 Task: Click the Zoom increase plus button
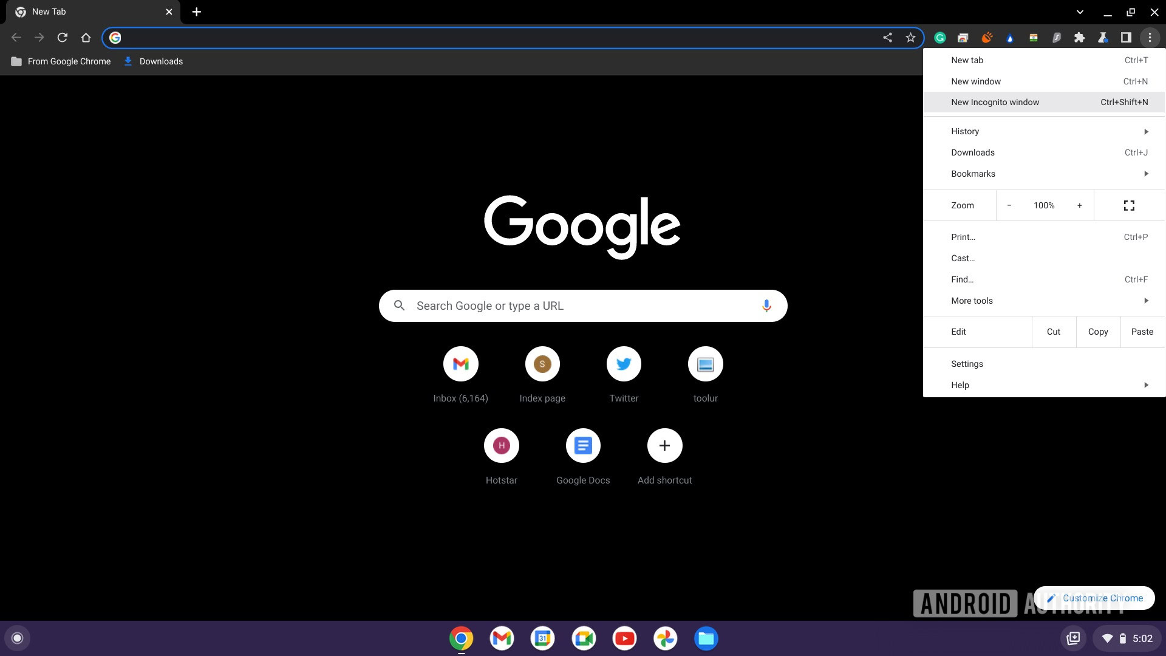point(1080,205)
